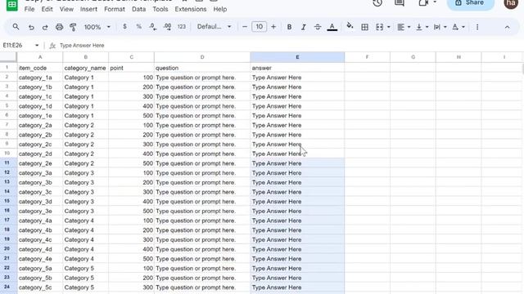Open the fill color picker
Viewport: 524px width, 294px height.
[350, 26]
